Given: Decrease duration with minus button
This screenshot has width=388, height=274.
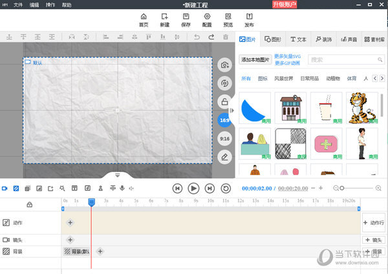Looking at the screenshot, I should [x=313, y=188].
